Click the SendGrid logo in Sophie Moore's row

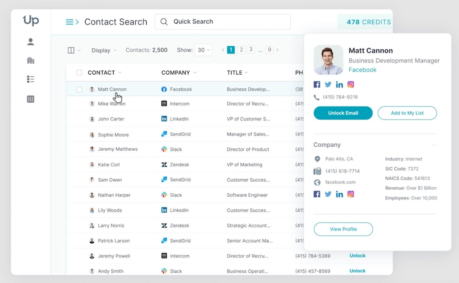pos(164,134)
